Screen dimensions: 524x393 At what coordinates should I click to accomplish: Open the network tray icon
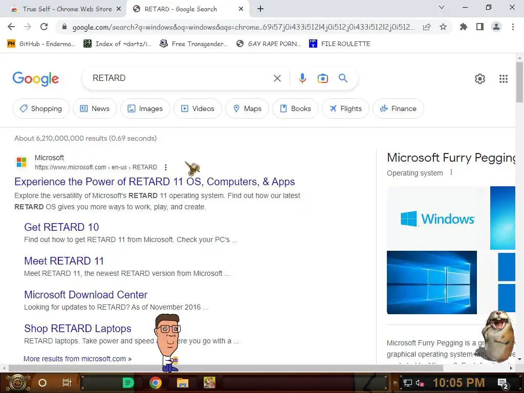tap(408, 383)
